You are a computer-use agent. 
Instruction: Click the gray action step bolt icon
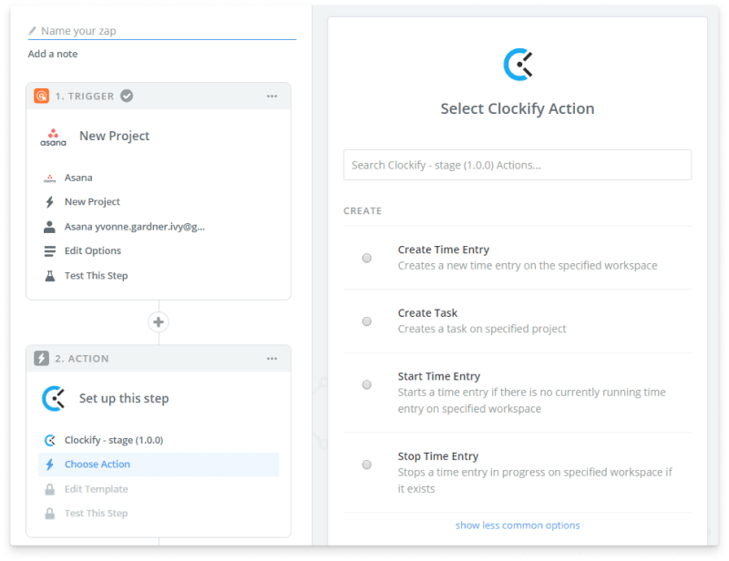(x=41, y=358)
